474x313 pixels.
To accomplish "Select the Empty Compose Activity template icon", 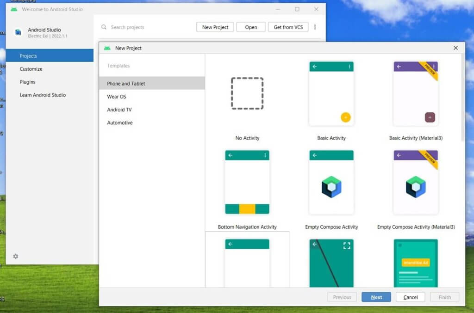I will point(331,182).
